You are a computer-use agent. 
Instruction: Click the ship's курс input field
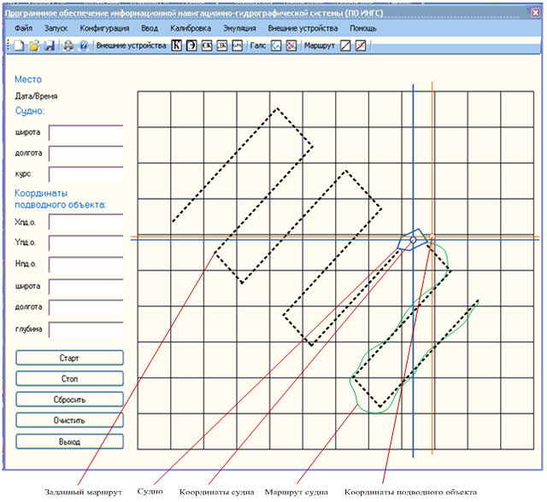(x=86, y=174)
